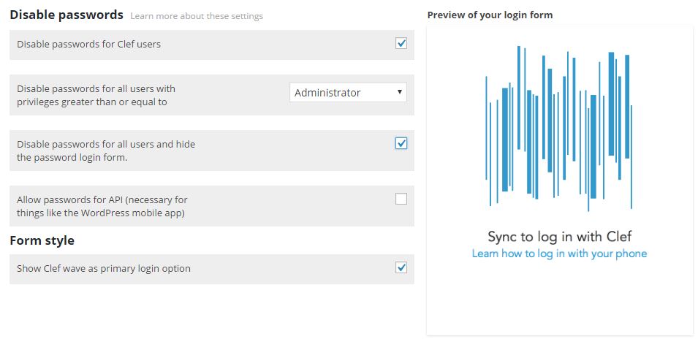Viewport: 698px width, 339px height.
Task: Toggle Show Clef wave as primary option checkbox
Action: pos(401,267)
